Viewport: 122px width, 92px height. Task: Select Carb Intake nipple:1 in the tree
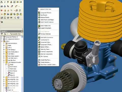(13, 56)
